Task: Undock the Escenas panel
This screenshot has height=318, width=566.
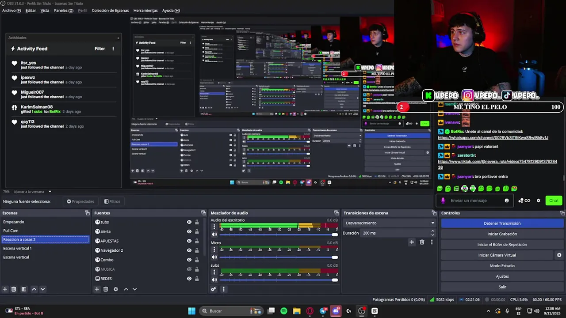Action: tap(87, 213)
